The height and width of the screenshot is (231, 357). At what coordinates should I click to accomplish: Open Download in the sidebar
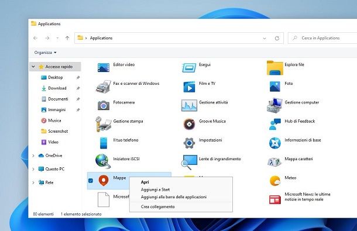pyautogui.click(x=57, y=88)
